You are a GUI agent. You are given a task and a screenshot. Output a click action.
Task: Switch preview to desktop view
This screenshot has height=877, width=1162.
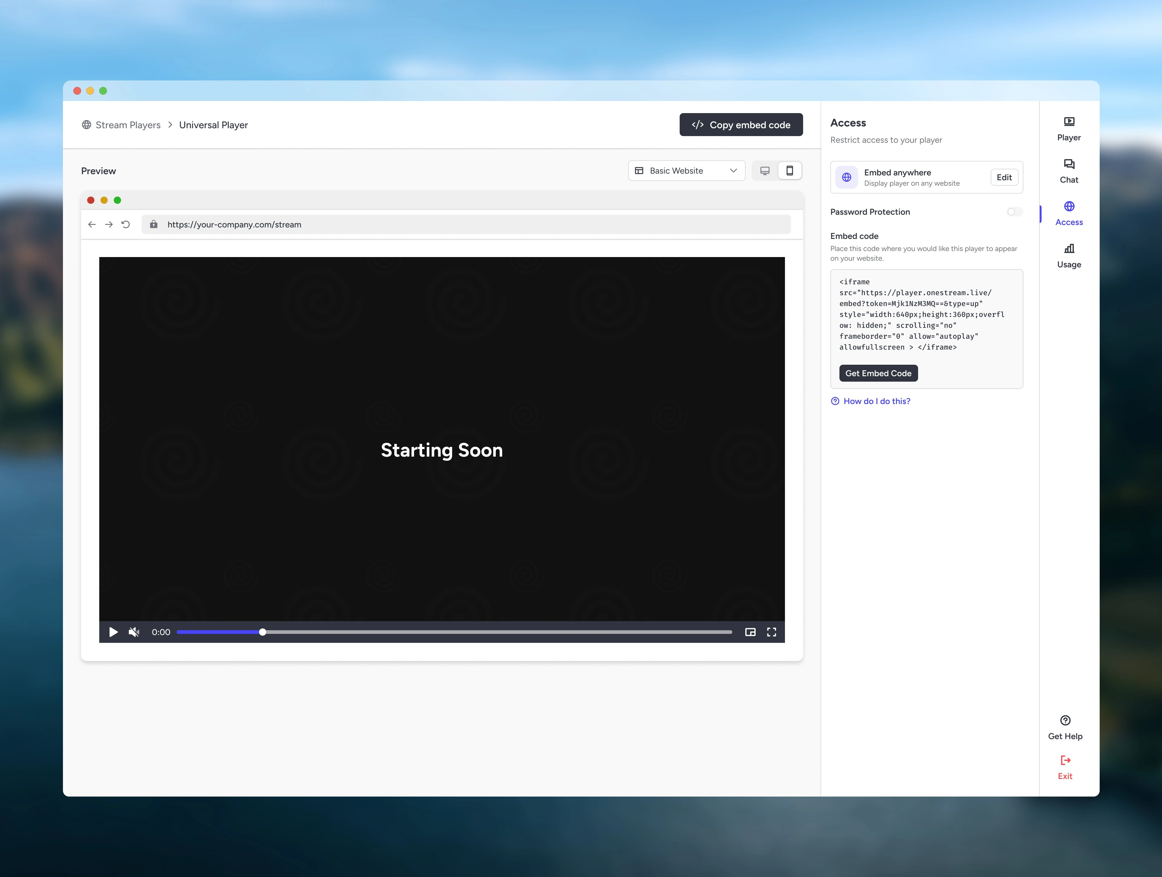(x=765, y=171)
